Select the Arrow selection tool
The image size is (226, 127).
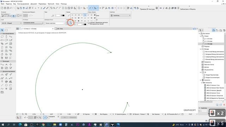coord(2,30)
